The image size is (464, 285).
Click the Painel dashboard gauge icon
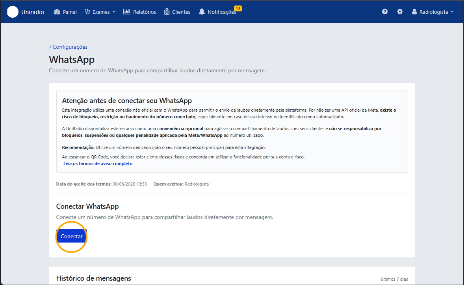tap(57, 12)
